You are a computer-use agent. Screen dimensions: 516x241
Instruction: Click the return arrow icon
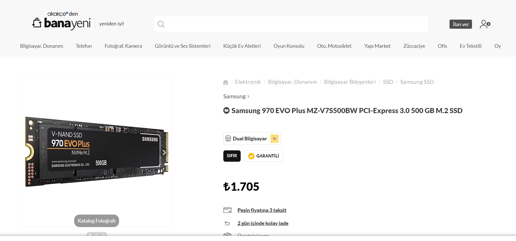(x=227, y=223)
